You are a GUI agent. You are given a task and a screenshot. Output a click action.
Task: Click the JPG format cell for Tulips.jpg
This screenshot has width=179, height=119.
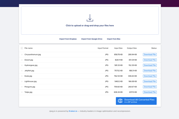tap(107, 92)
